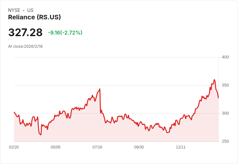The width and height of the screenshot is (238, 164).
Task: Click the price change -9.16(-2.72%)
Action: pos(65,33)
